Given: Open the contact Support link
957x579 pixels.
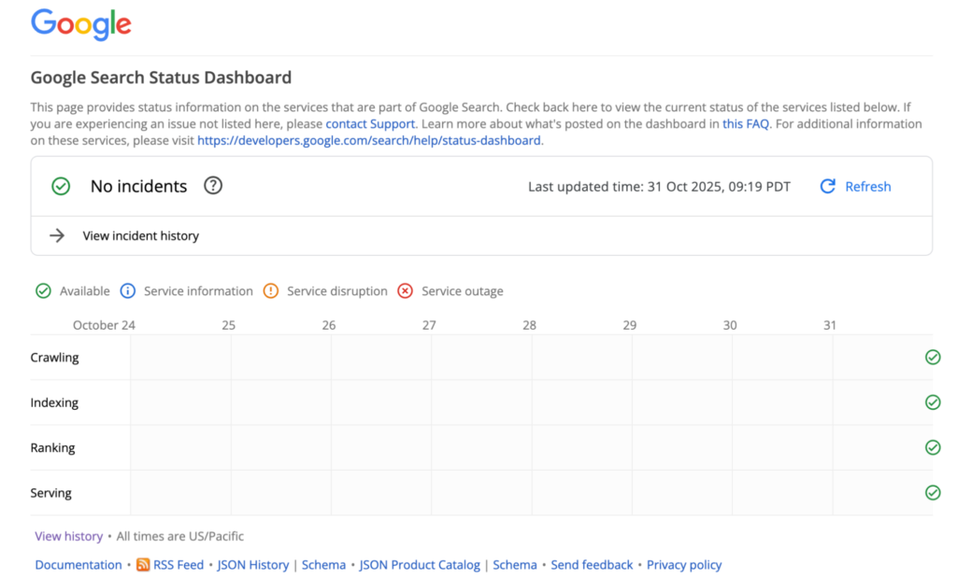Looking at the screenshot, I should point(369,123).
